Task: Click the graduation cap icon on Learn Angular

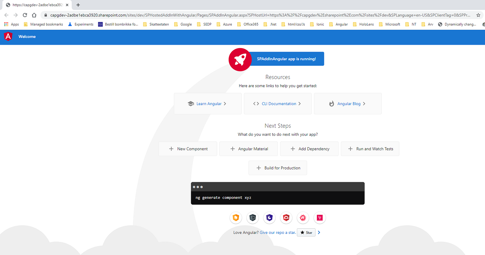Action: [191, 104]
